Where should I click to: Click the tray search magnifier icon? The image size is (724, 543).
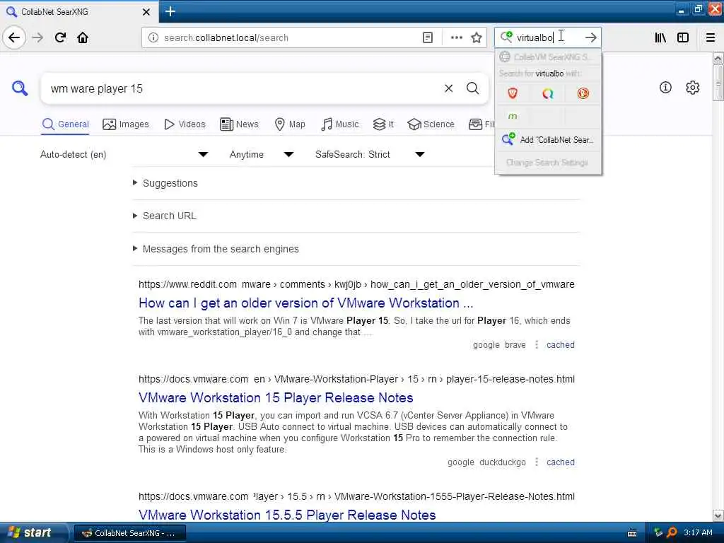click(672, 532)
